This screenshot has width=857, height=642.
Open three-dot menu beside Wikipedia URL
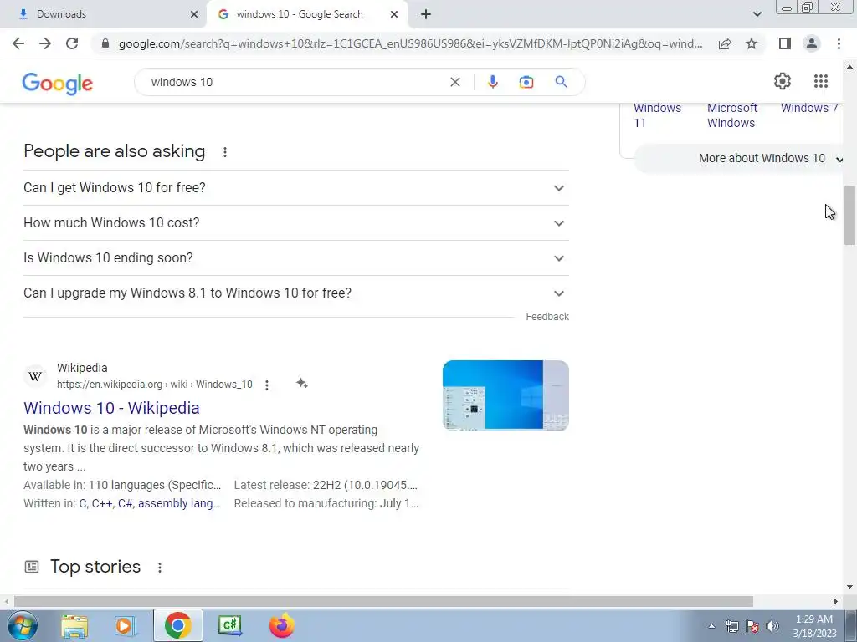(267, 385)
